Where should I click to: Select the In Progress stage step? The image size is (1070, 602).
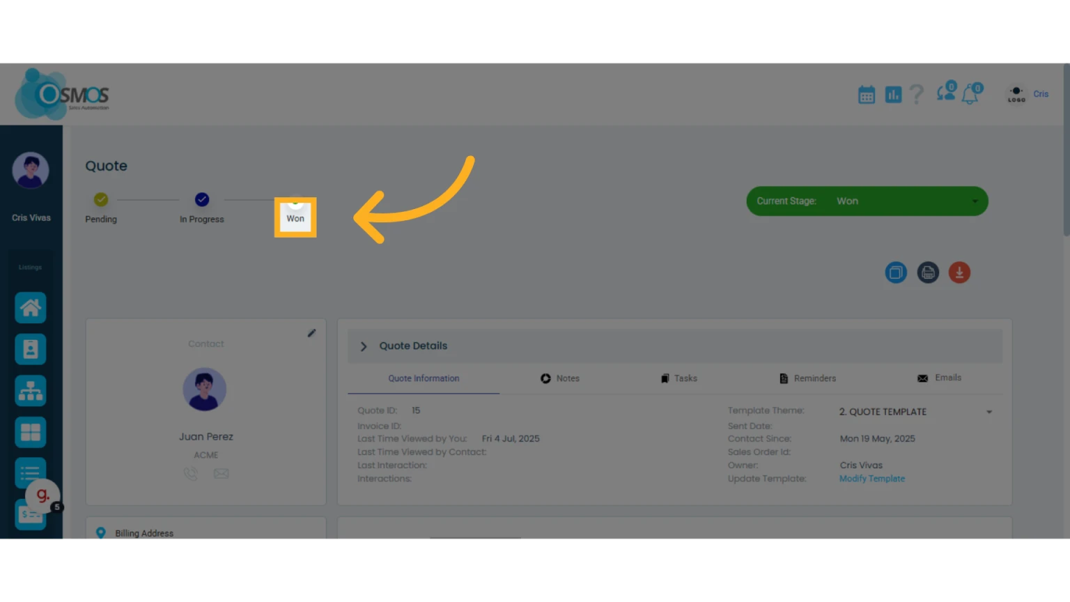[202, 208]
